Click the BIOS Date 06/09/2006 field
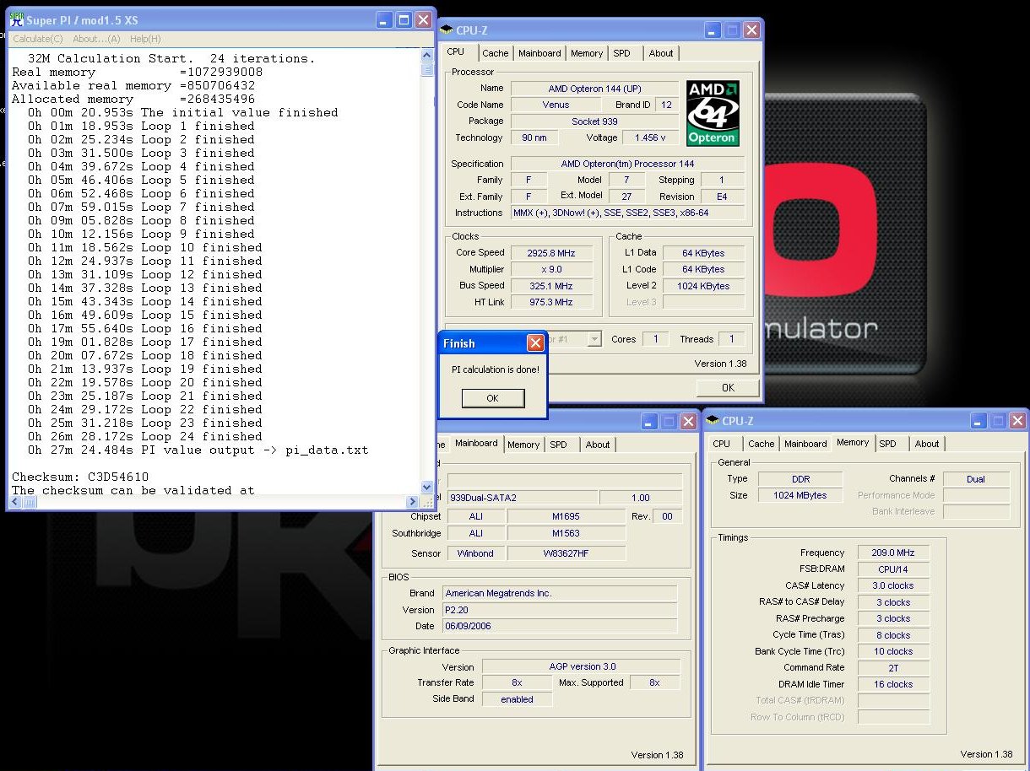 click(x=560, y=626)
